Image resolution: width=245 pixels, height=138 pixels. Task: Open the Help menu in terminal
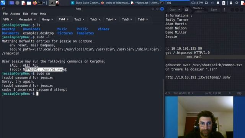pyautogui.click(x=43, y=14)
